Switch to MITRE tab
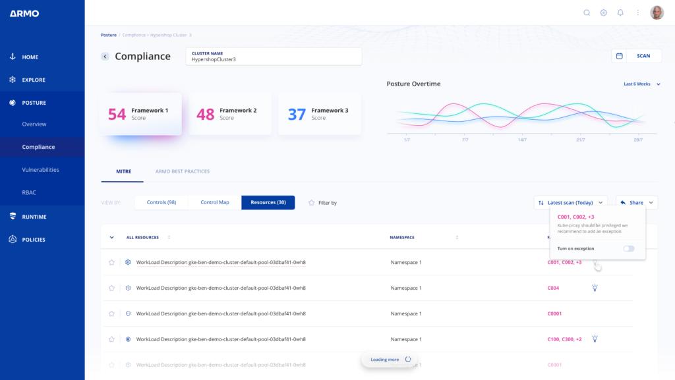675x380 pixels. [x=123, y=171]
